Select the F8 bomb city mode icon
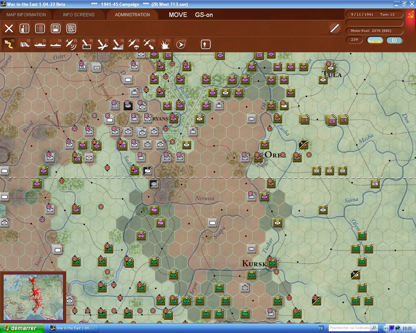 (x=118, y=44)
